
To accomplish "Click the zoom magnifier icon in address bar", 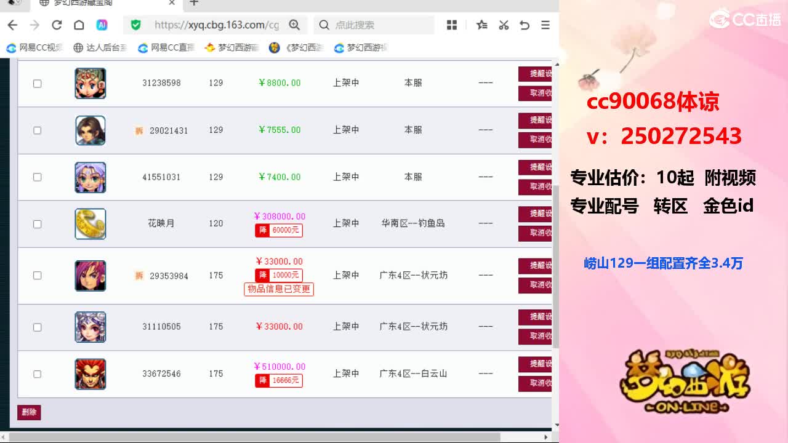I will click(294, 25).
